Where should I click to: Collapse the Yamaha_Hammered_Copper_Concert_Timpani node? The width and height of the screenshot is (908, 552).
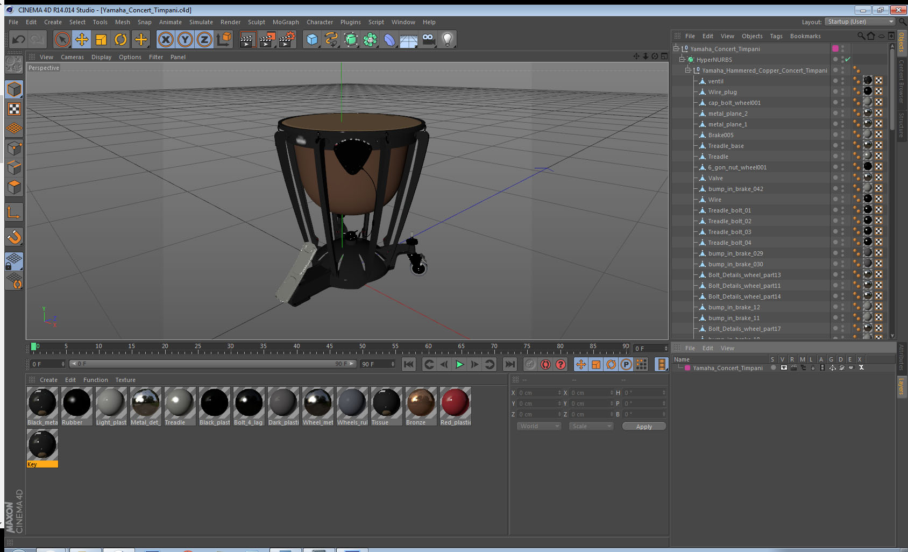point(687,70)
